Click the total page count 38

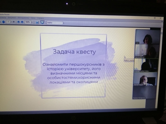(x=13, y=22)
